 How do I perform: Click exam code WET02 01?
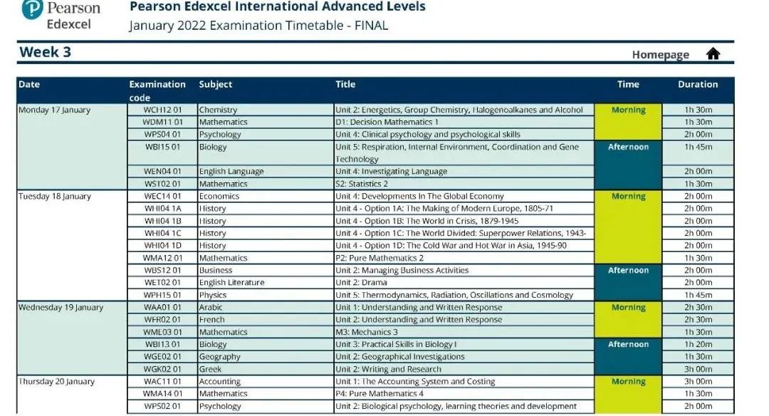pos(162,283)
